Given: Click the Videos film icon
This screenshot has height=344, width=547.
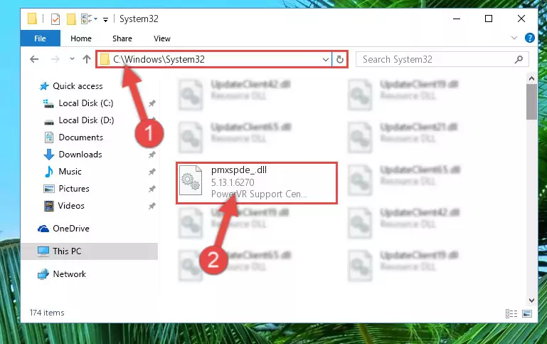Looking at the screenshot, I should tap(49, 206).
